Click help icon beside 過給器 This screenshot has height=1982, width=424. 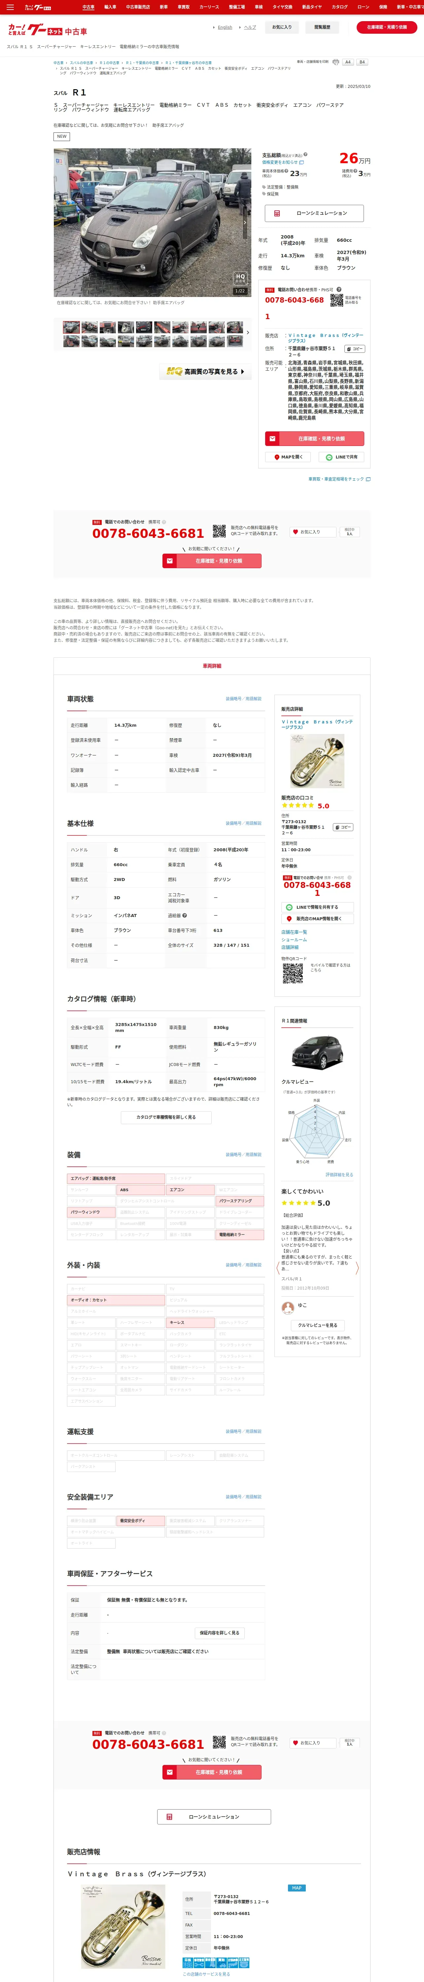pos(185,916)
